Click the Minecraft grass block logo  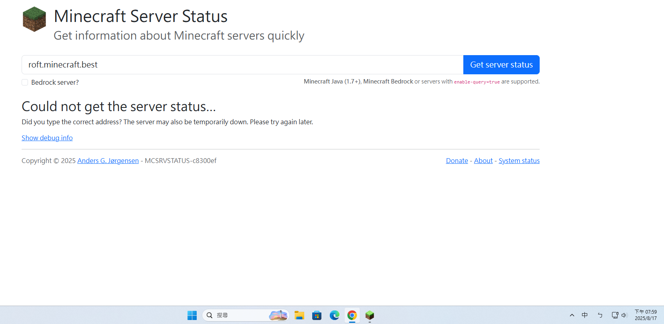coord(34,19)
